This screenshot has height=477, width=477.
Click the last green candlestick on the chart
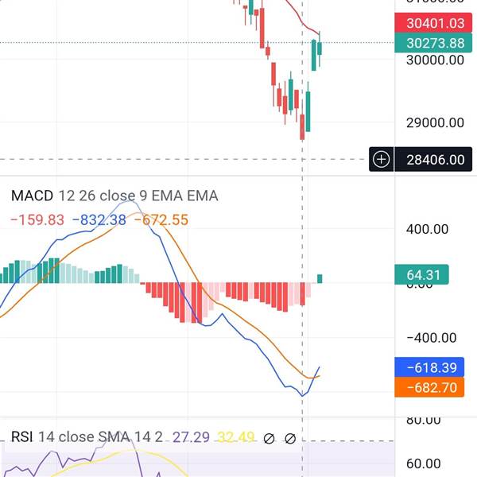point(320,48)
